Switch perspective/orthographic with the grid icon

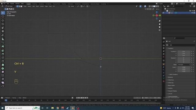click(160, 30)
